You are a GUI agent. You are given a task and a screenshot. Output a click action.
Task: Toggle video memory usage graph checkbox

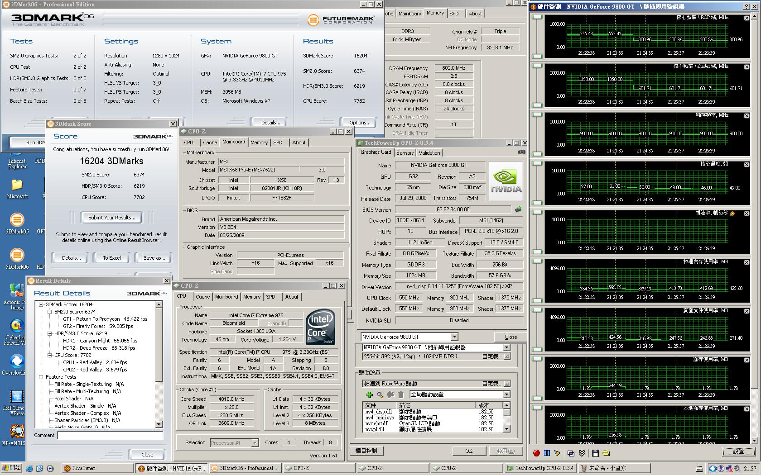tap(747, 360)
